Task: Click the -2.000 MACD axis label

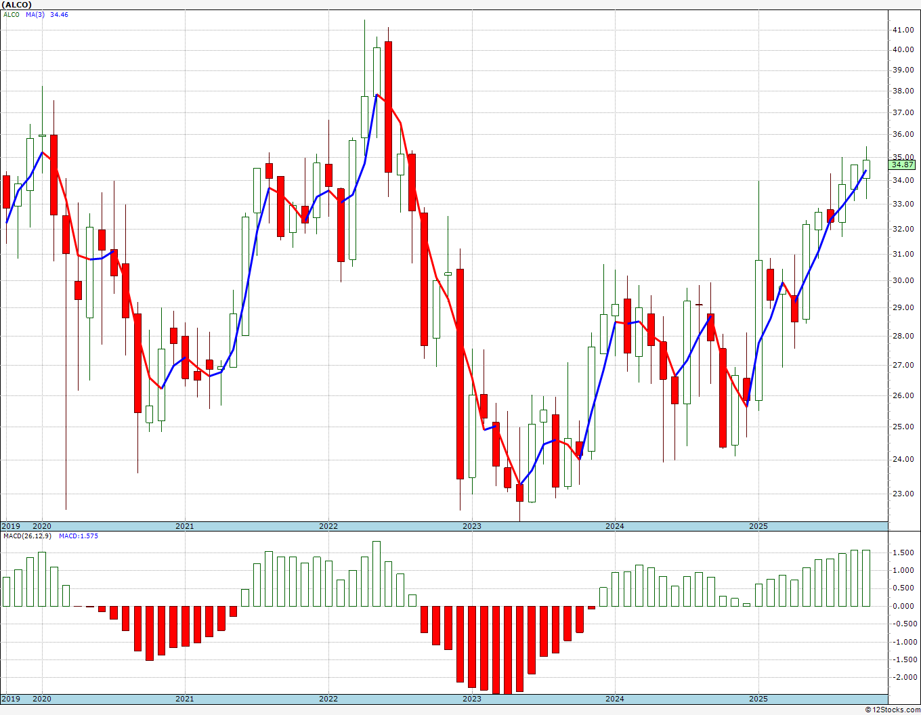Action: click(903, 677)
